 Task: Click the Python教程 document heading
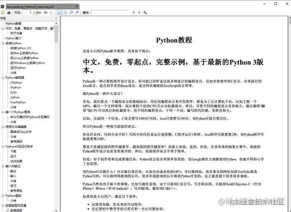(174, 40)
